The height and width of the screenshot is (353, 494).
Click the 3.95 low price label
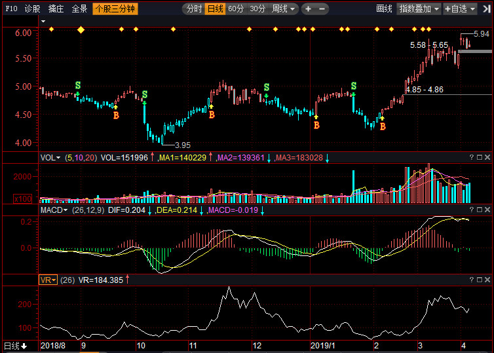(x=183, y=145)
